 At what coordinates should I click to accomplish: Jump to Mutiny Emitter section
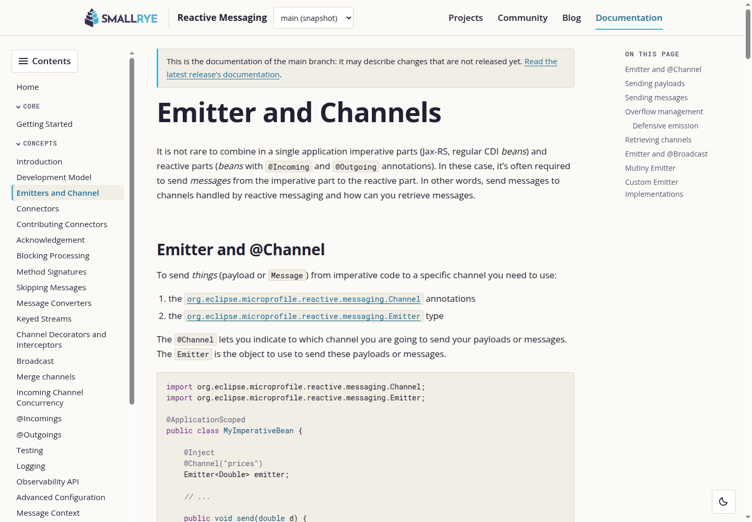coord(650,168)
